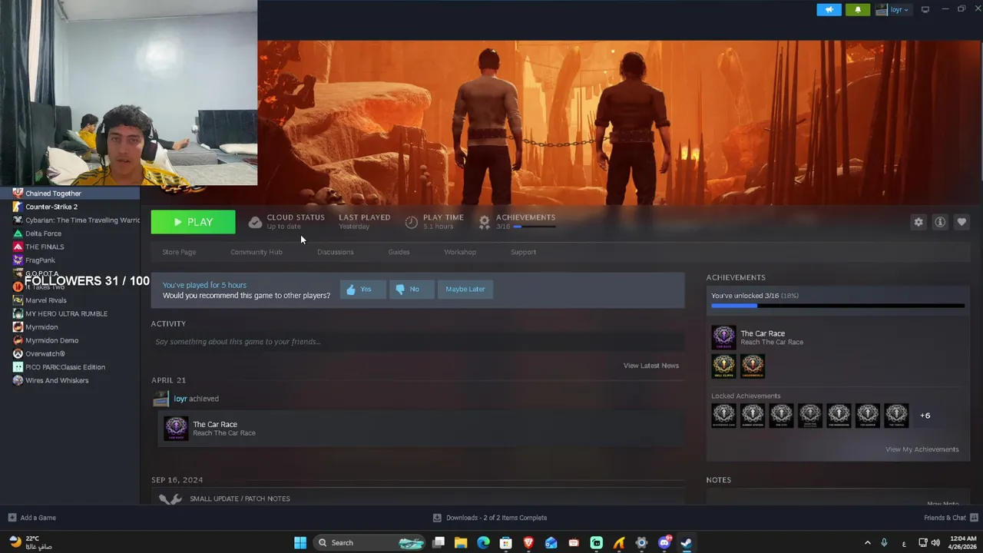Image resolution: width=983 pixels, height=553 pixels.
Task: Click the header achievements 3/16 progress bar
Action: (535, 227)
